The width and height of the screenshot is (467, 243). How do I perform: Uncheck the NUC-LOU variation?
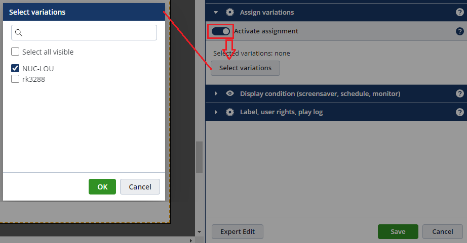(x=15, y=68)
